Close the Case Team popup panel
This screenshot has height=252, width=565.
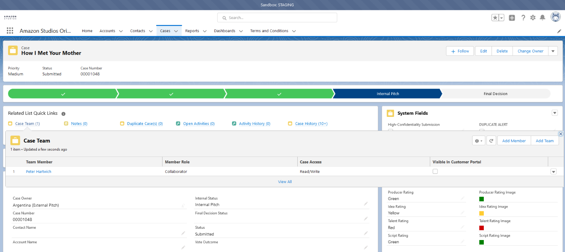561,134
